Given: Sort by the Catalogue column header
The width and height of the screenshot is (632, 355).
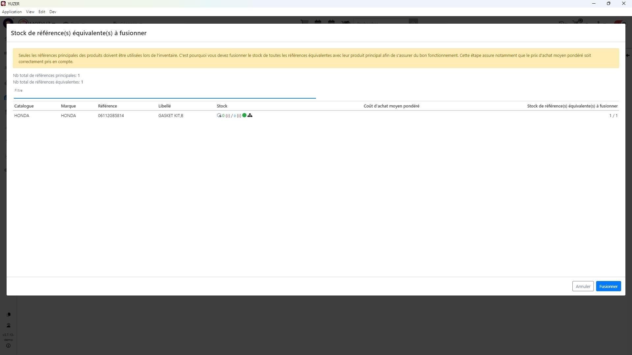Looking at the screenshot, I should coord(24,106).
